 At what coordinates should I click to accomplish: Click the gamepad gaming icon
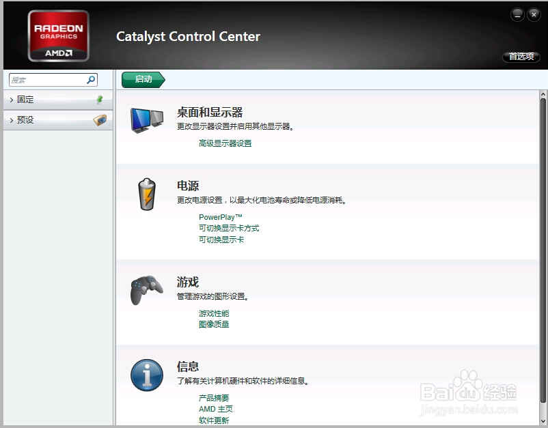(147, 289)
